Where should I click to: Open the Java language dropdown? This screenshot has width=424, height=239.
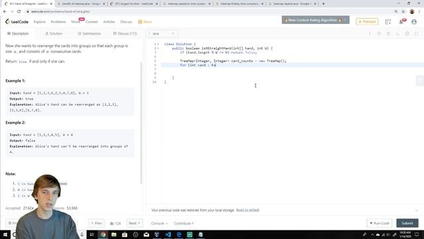click(162, 34)
